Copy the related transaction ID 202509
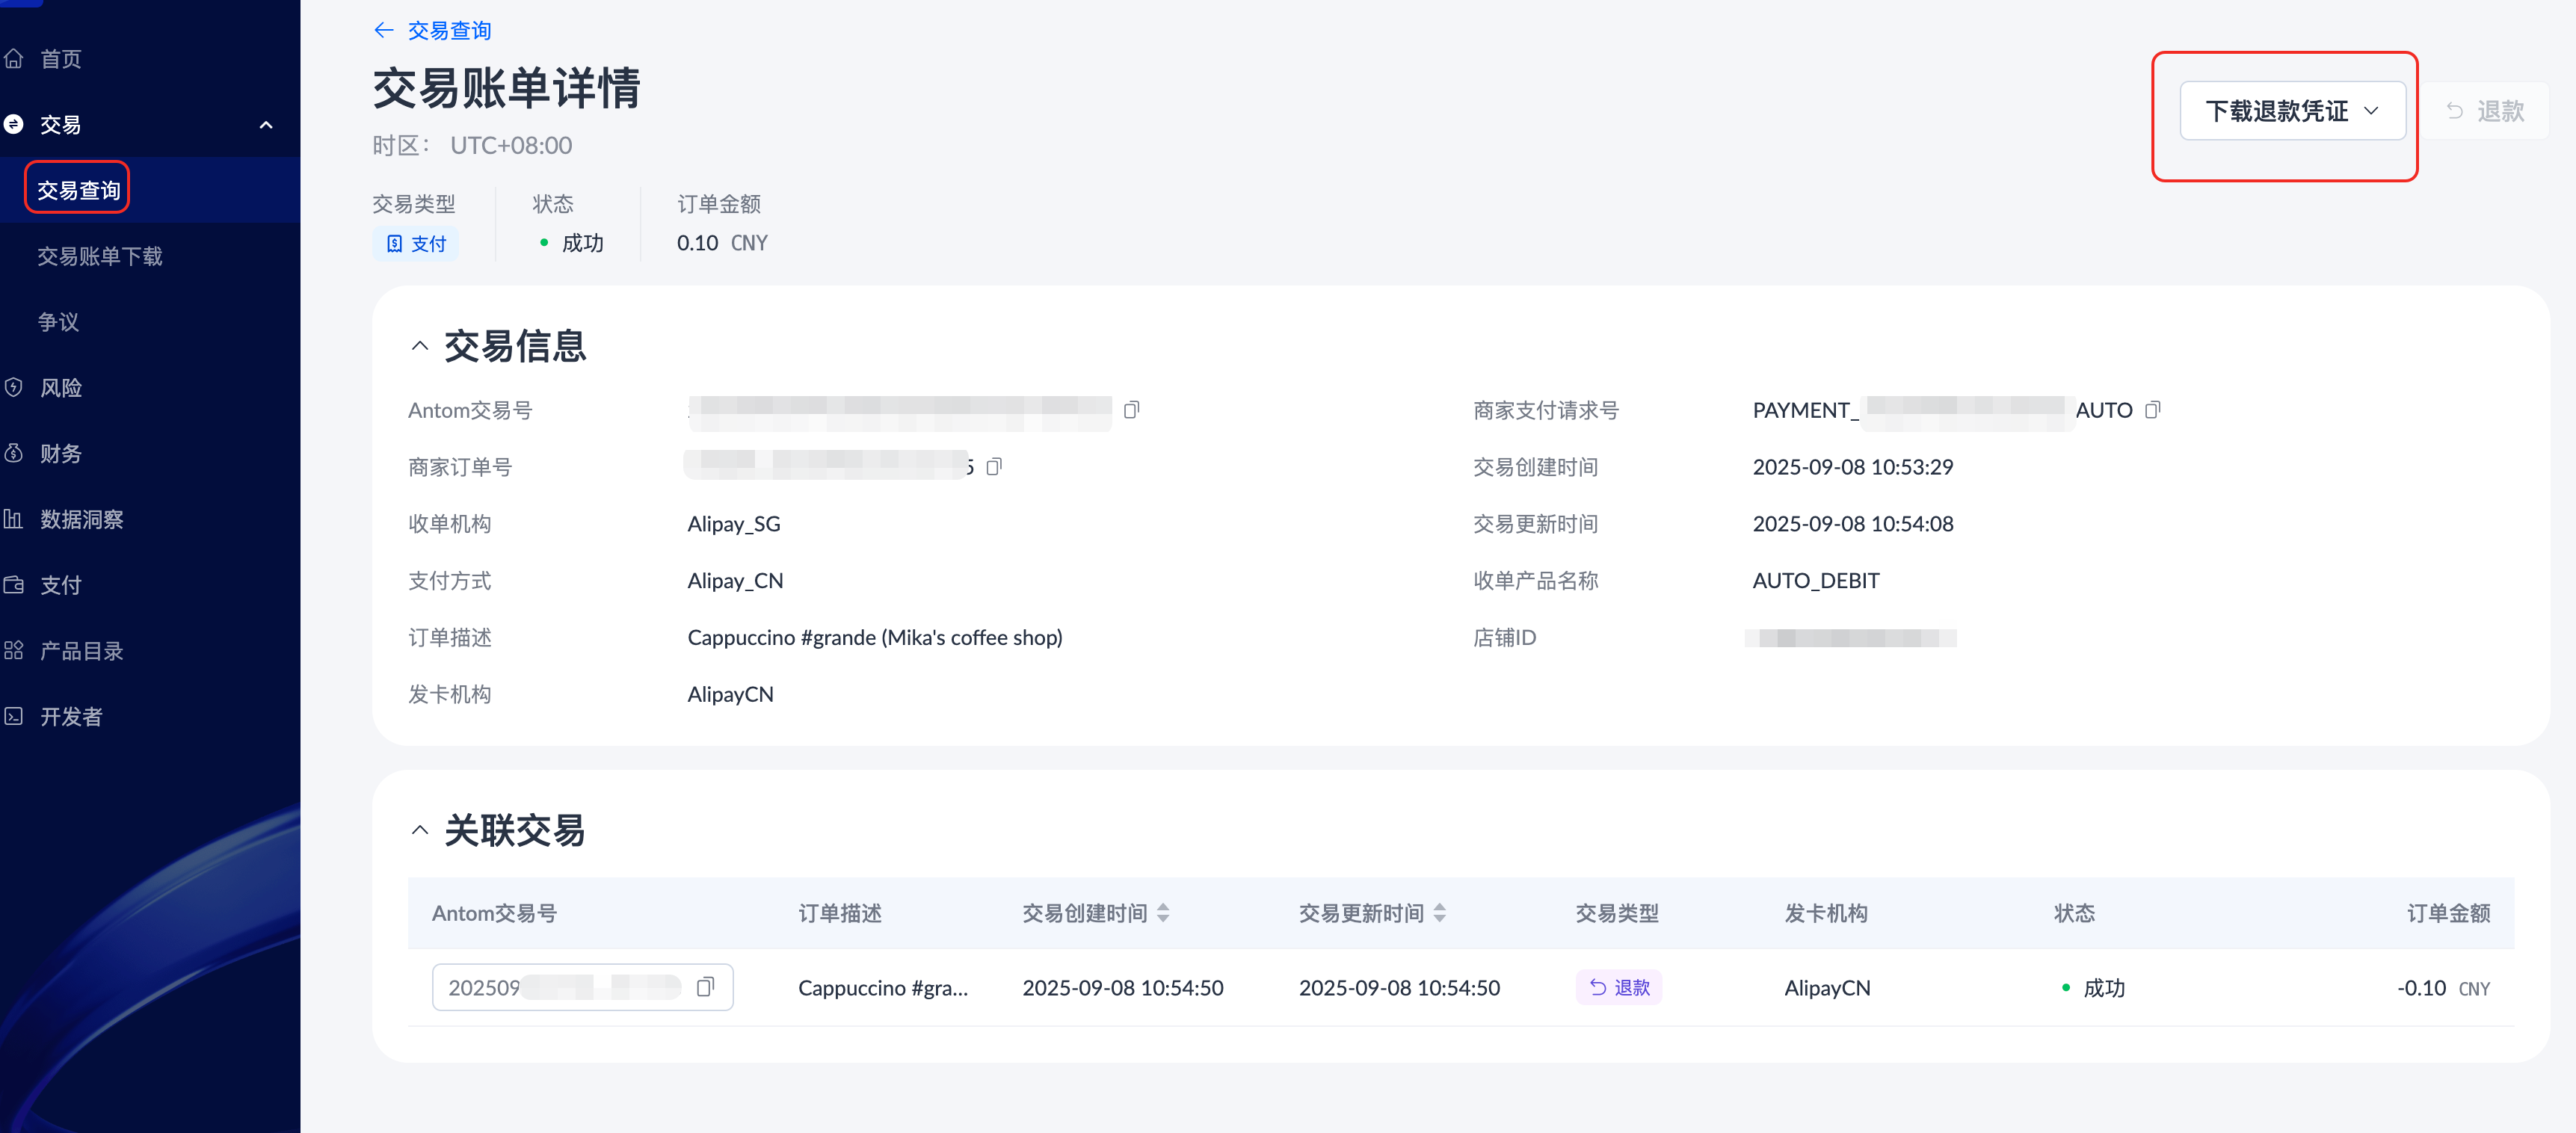 point(705,987)
